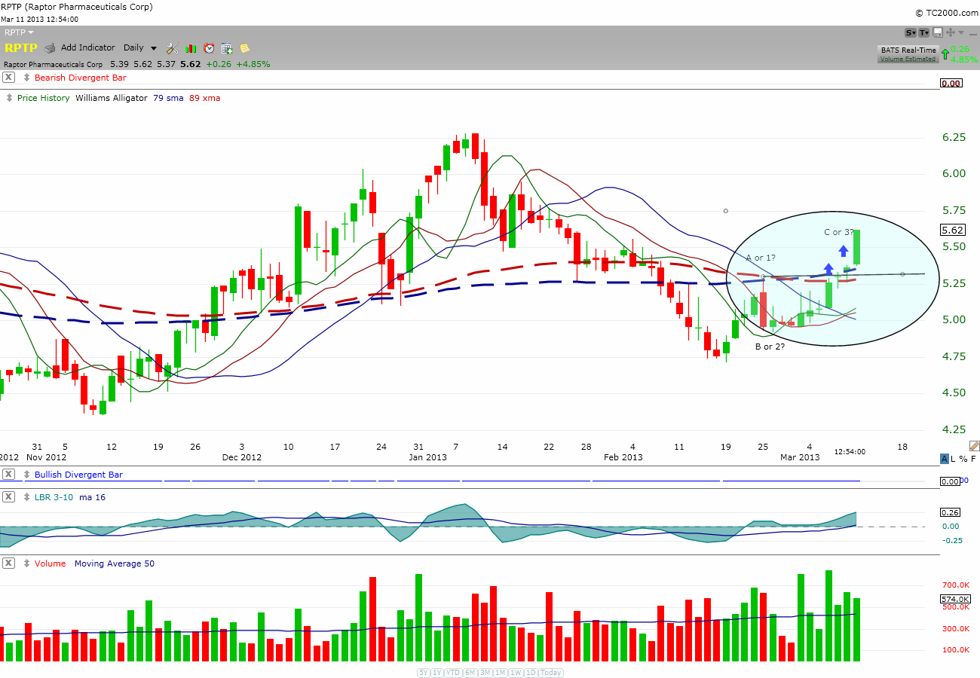Click the pencil drawing tools icon at chart edge
Image resolution: width=980 pixels, height=678 pixels.
coord(974,446)
